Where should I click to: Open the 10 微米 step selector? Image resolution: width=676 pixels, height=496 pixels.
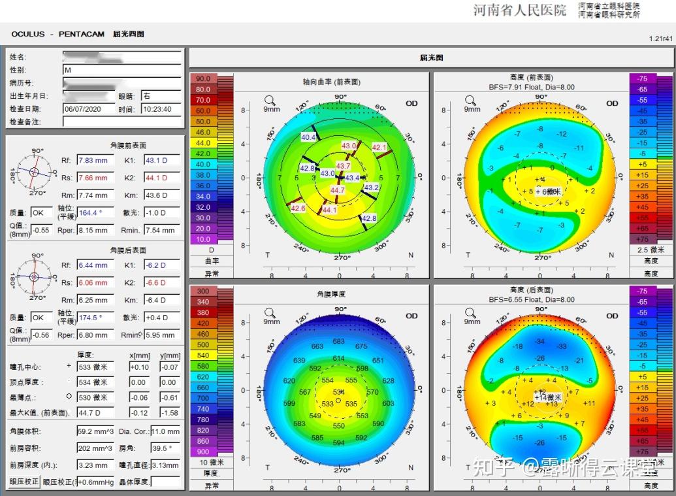[x=212, y=463]
